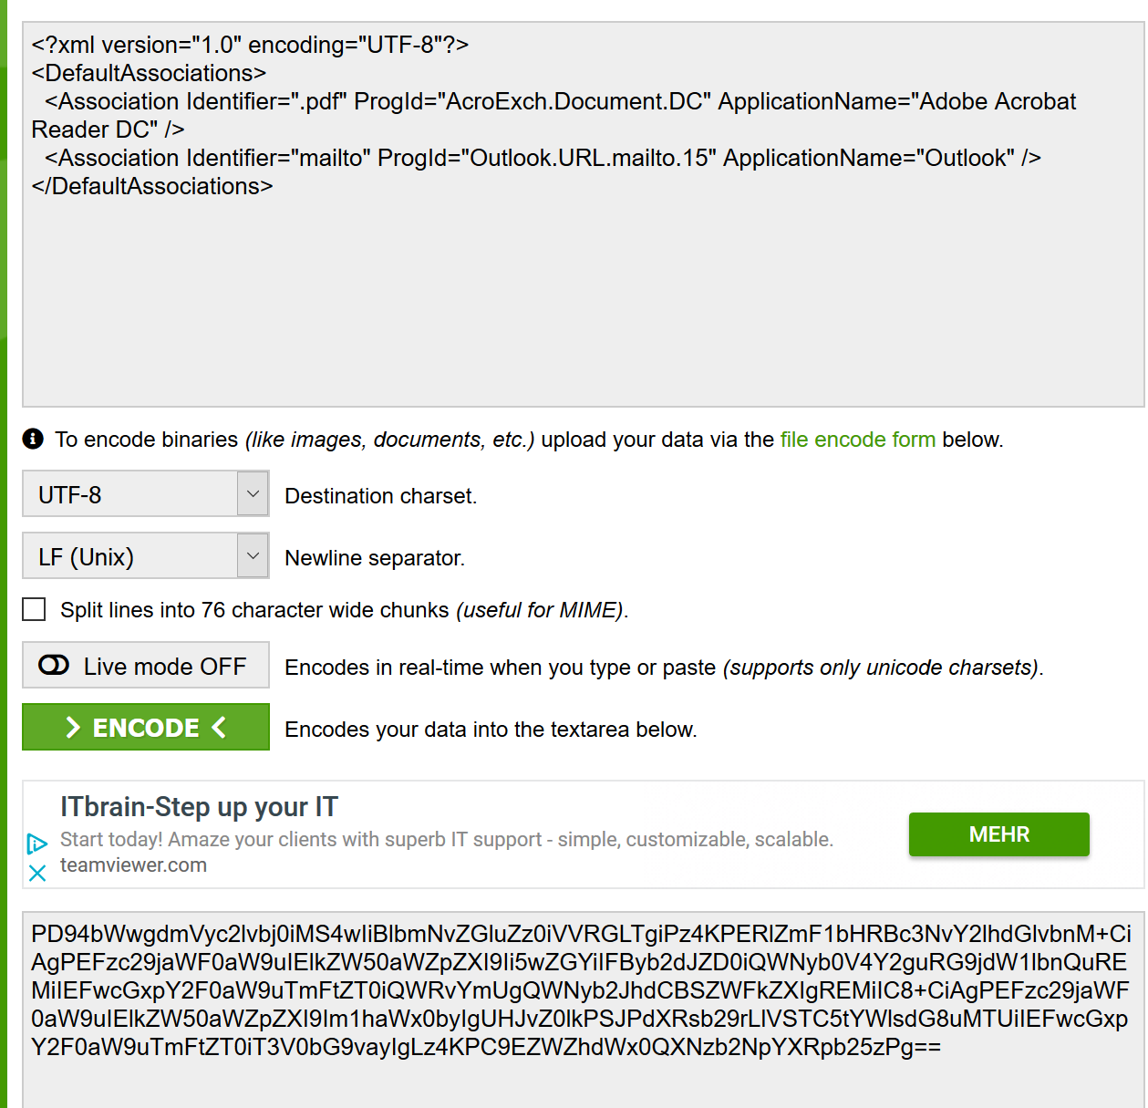Click the info icon before encode binaries note
This screenshot has height=1108, width=1148.
(x=33, y=439)
